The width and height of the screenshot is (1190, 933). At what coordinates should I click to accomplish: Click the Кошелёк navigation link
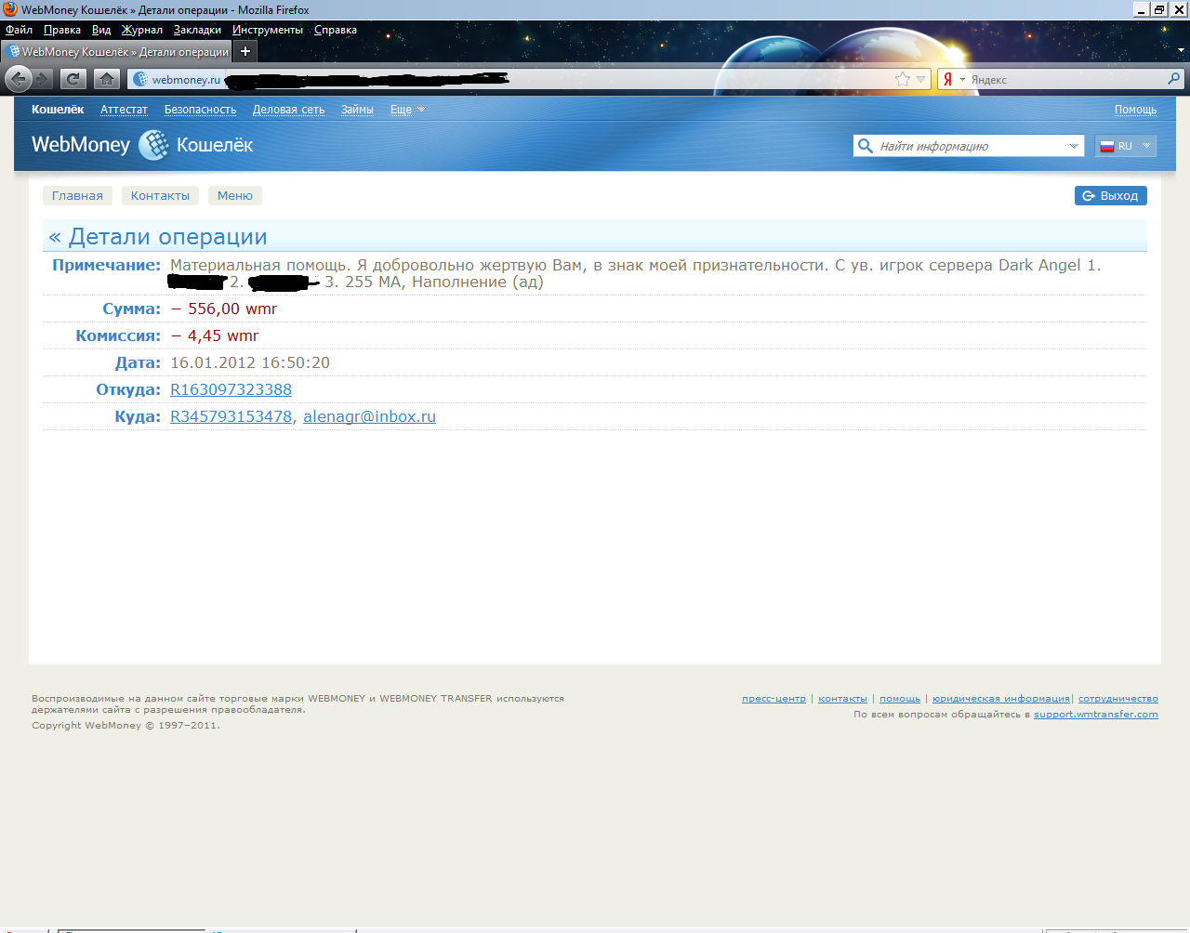pyautogui.click(x=58, y=110)
